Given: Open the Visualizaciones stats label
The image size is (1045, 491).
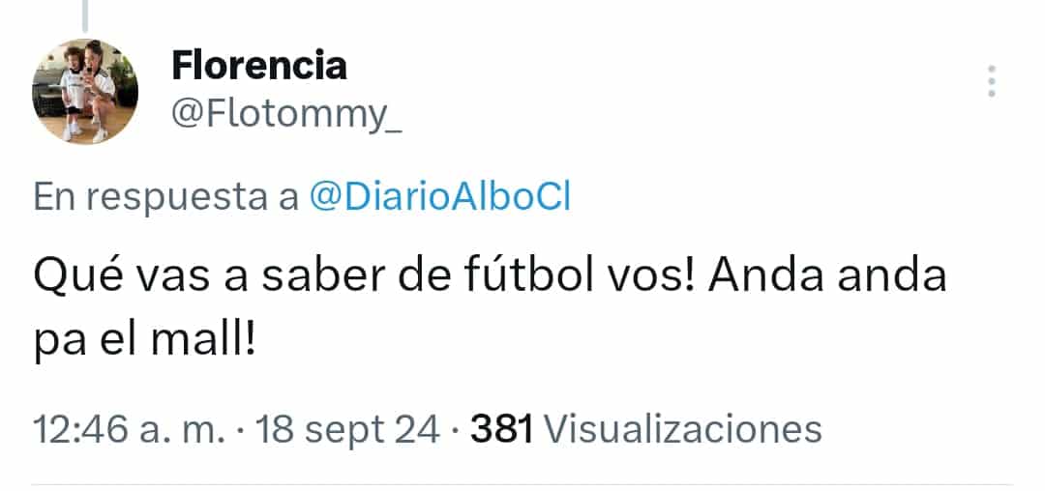Looking at the screenshot, I should pos(683,429).
